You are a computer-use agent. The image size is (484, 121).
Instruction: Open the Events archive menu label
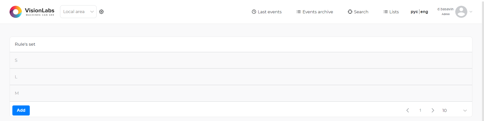coord(318,12)
